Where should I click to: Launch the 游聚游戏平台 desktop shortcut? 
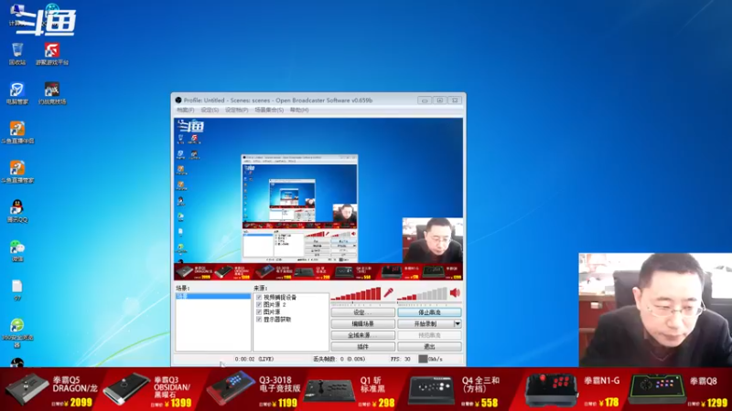52,54
